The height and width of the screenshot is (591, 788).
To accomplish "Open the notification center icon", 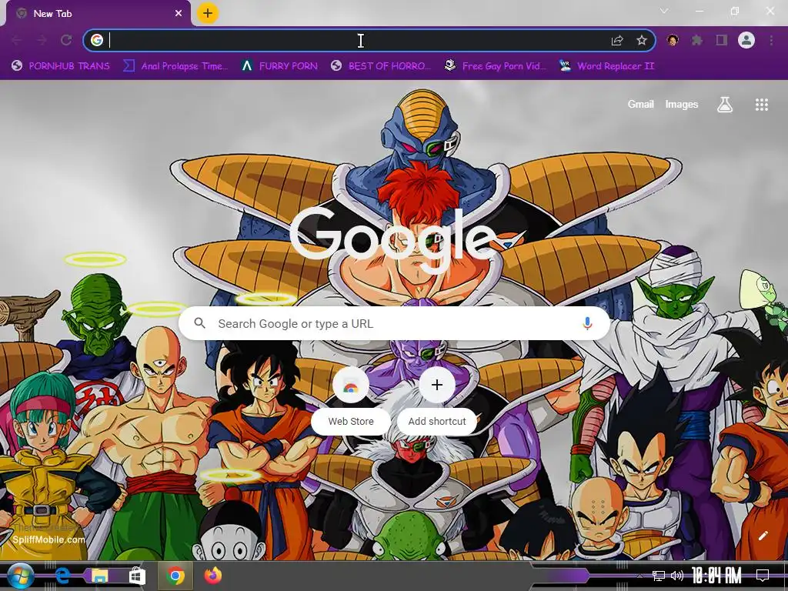I will tap(763, 576).
